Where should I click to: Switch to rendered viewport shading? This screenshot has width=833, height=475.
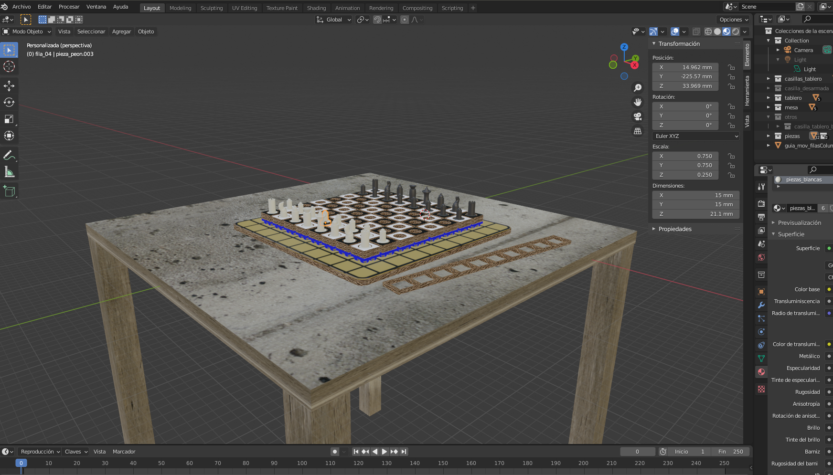pyautogui.click(x=736, y=32)
